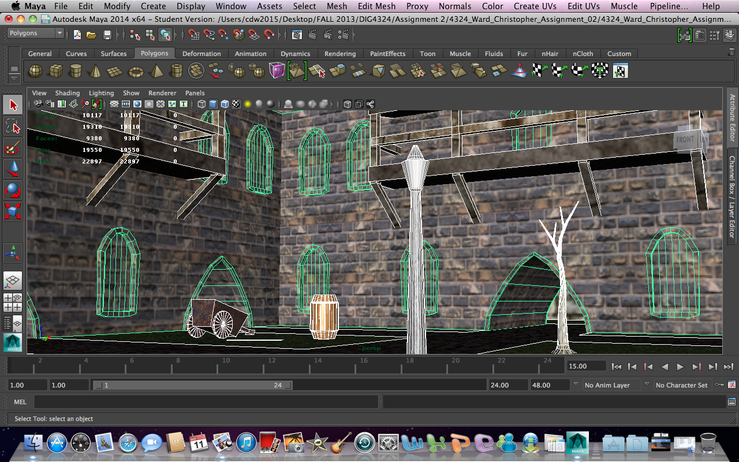Screen dimensions: 739x462
Task: Switch to four view layout
Action: 13,302
